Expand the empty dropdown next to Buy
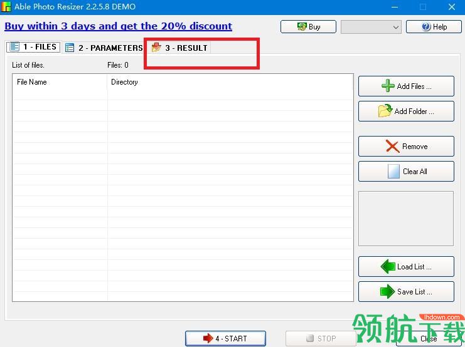This screenshot has height=347, width=465. (371, 27)
